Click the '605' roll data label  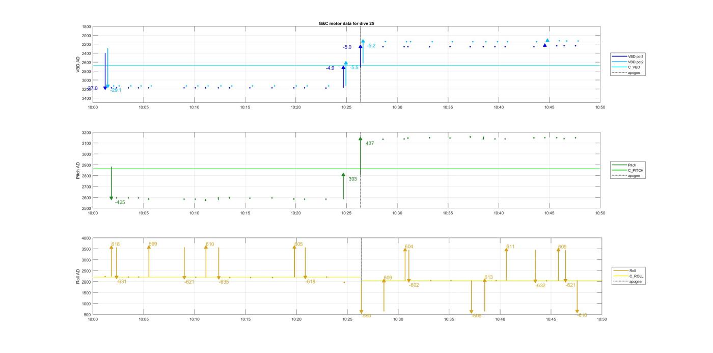298,245
